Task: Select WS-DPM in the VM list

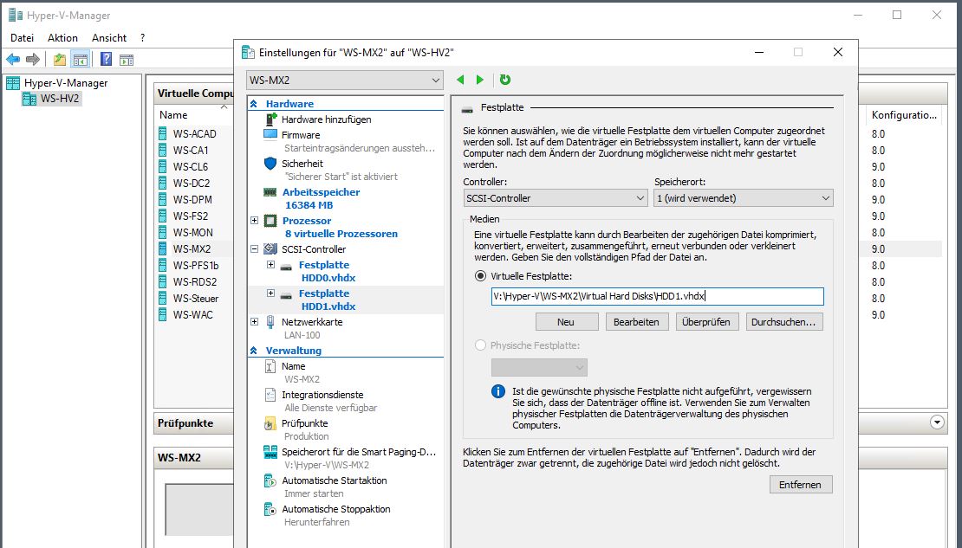Action: [192, 200]
